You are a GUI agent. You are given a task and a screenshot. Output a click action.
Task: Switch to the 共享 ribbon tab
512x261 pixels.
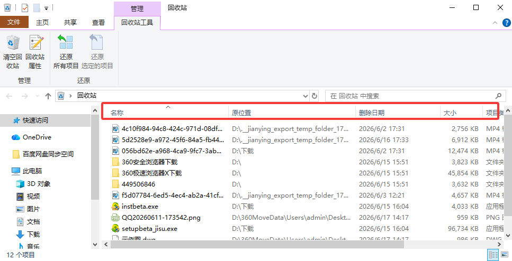[70, 22]
